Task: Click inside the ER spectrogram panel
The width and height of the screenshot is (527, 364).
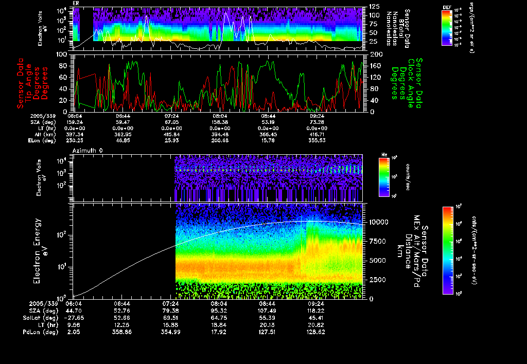Action: coord(218,29)
